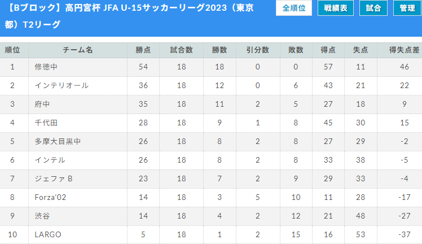Select team name Forza'02
This screenshot has height=244, width=422.
[x=50, y=197]
